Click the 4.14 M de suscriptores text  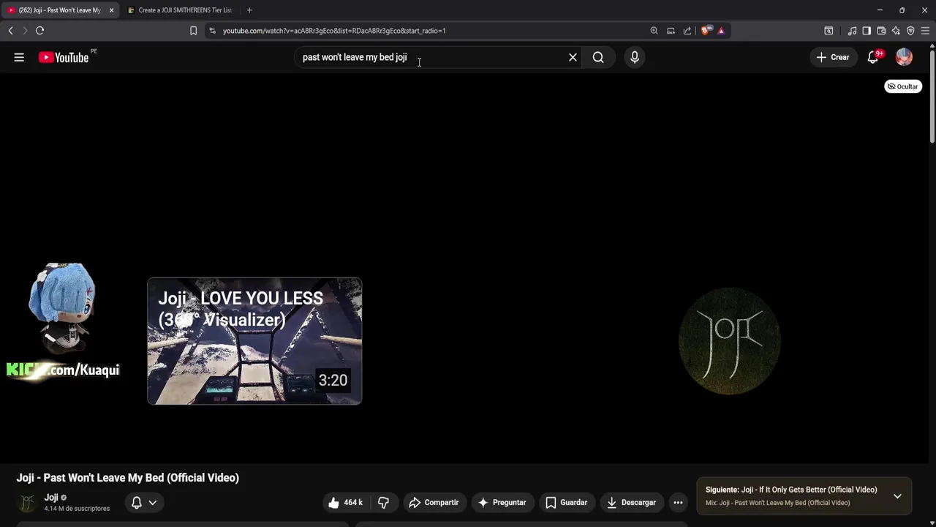pyautogui.click(x=77, y=509)
